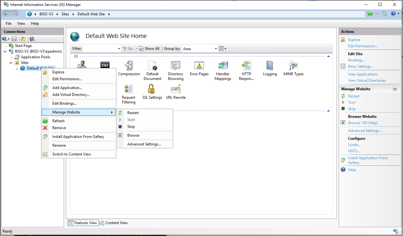Screen dimensions: 403x236
Task: Click into the Filter text field
Action: tap(100, 49)
